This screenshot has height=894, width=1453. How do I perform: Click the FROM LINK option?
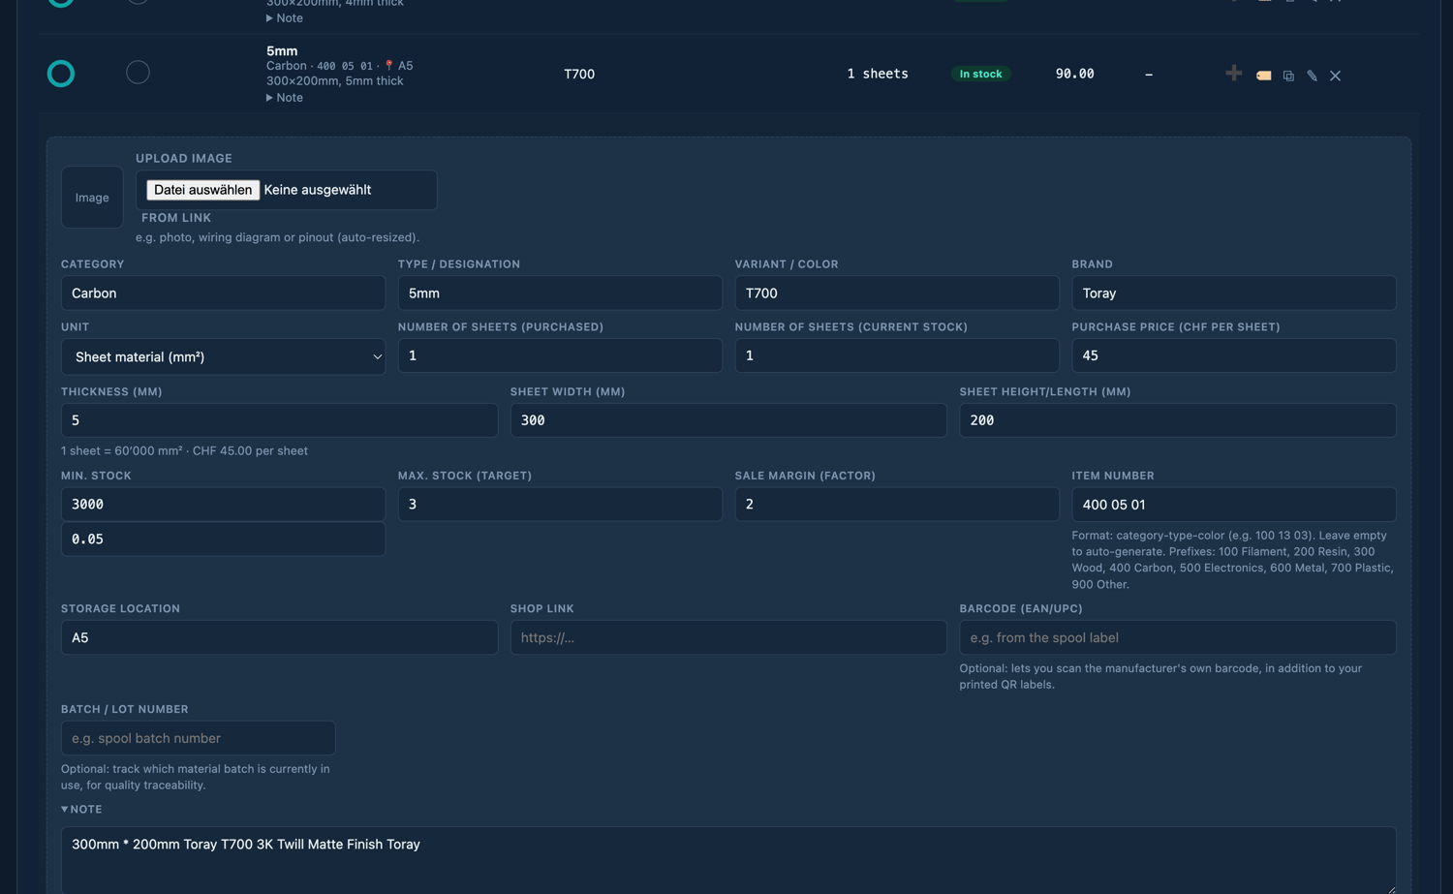point(176,218)
